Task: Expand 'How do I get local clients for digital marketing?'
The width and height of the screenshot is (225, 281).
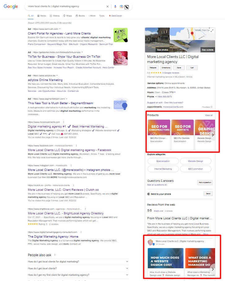Action: [x=78, y=262]
